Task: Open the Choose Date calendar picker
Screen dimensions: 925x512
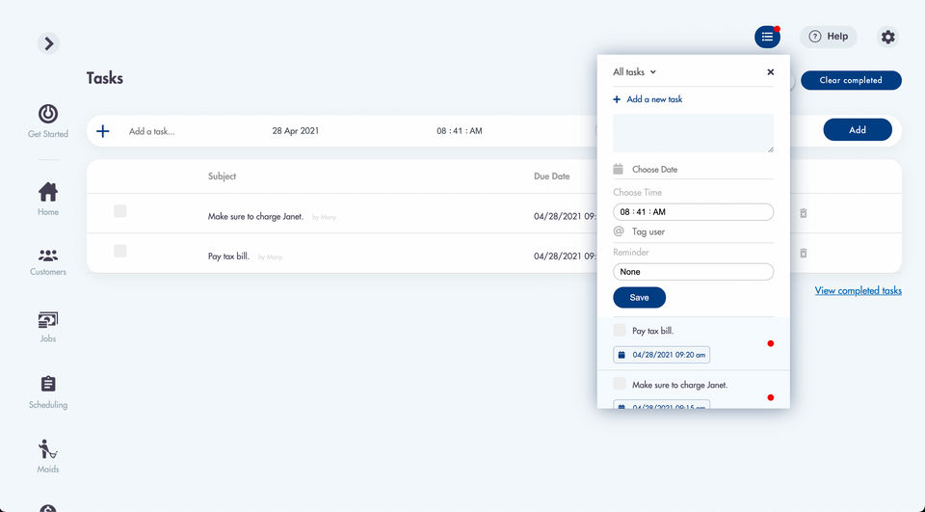Action: [x=619, y=169]
